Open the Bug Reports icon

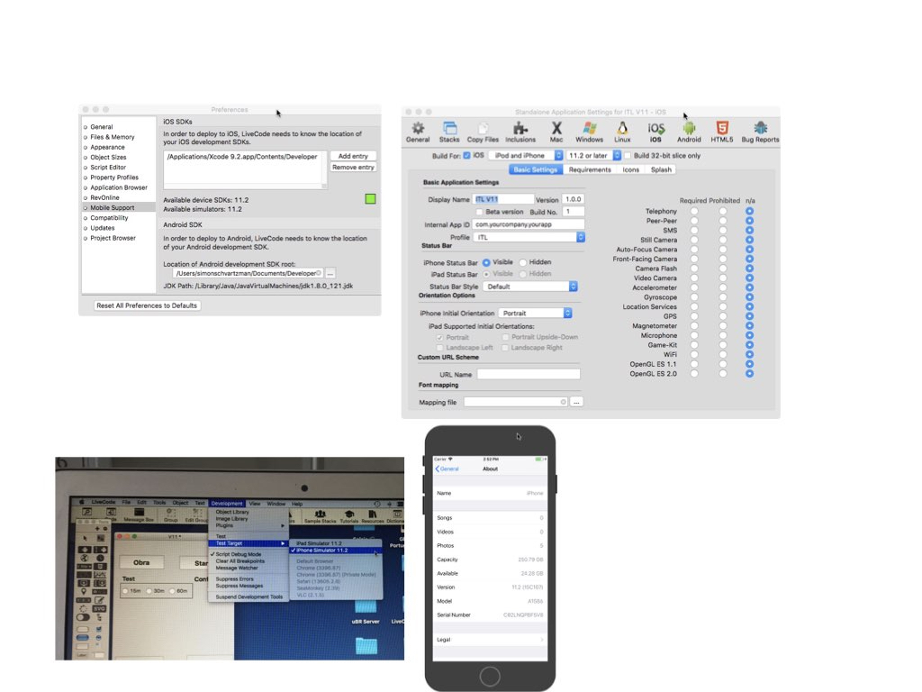point(760,132)
